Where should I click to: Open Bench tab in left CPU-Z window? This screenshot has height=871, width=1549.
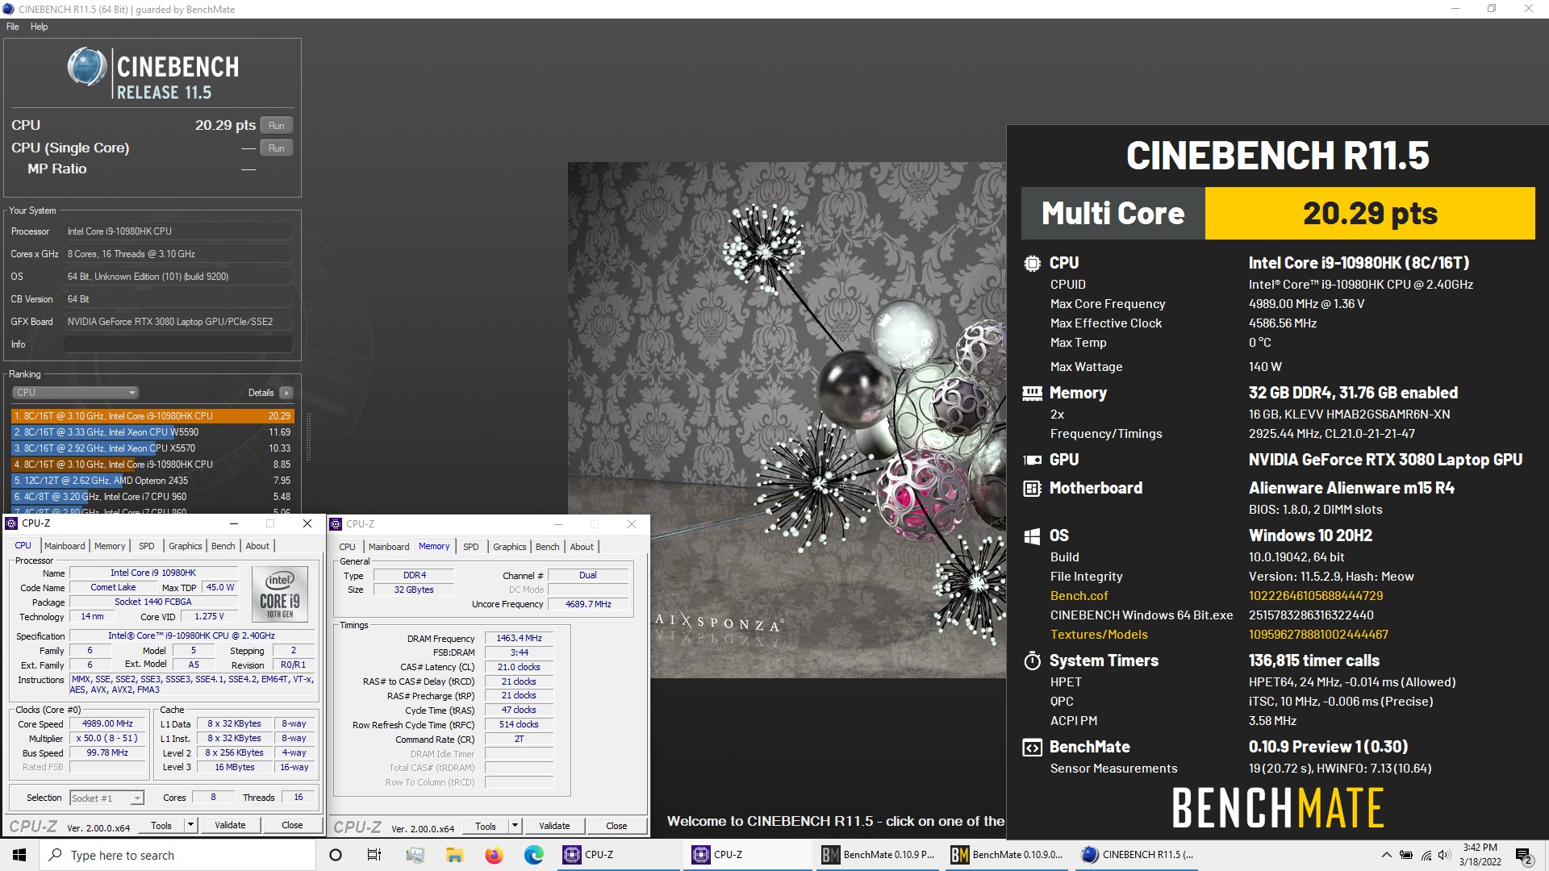coord(223,546)
